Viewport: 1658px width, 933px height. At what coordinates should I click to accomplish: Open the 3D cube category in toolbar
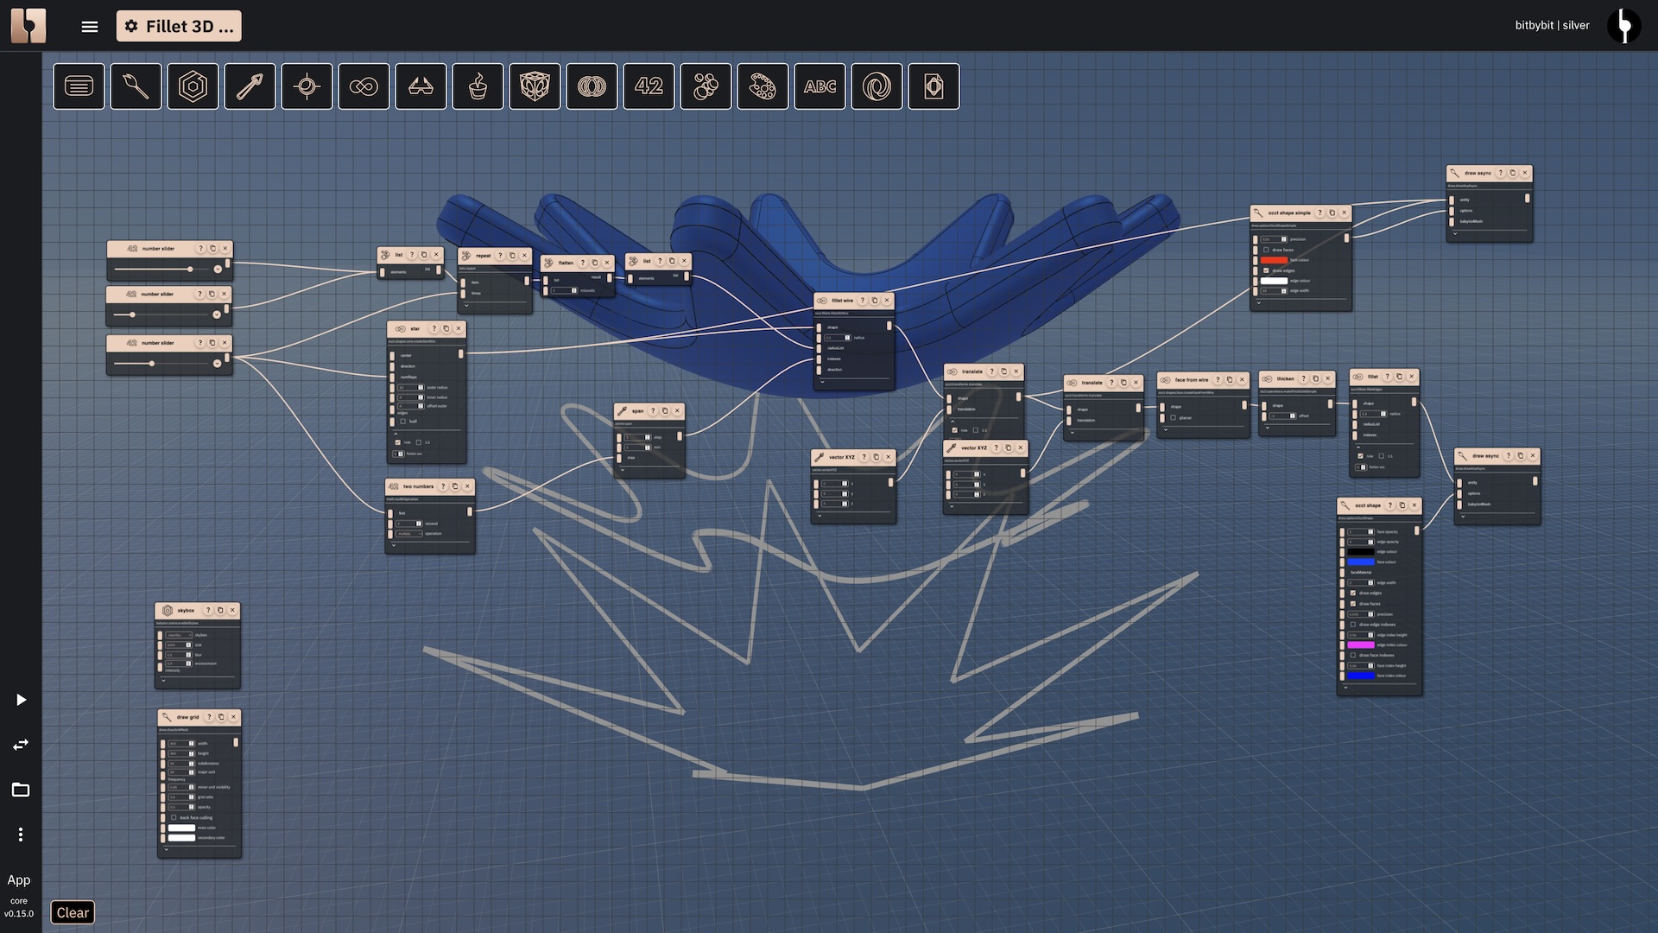pyautogui.click(x=535, y=86)
